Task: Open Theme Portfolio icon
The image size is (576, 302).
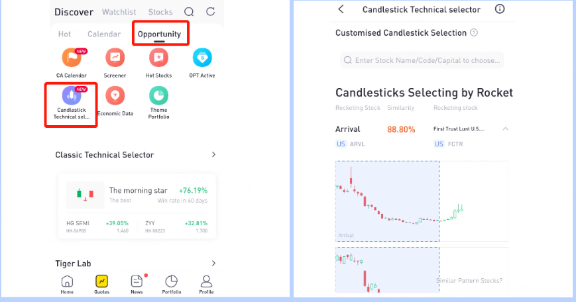Action: (158, 96)
